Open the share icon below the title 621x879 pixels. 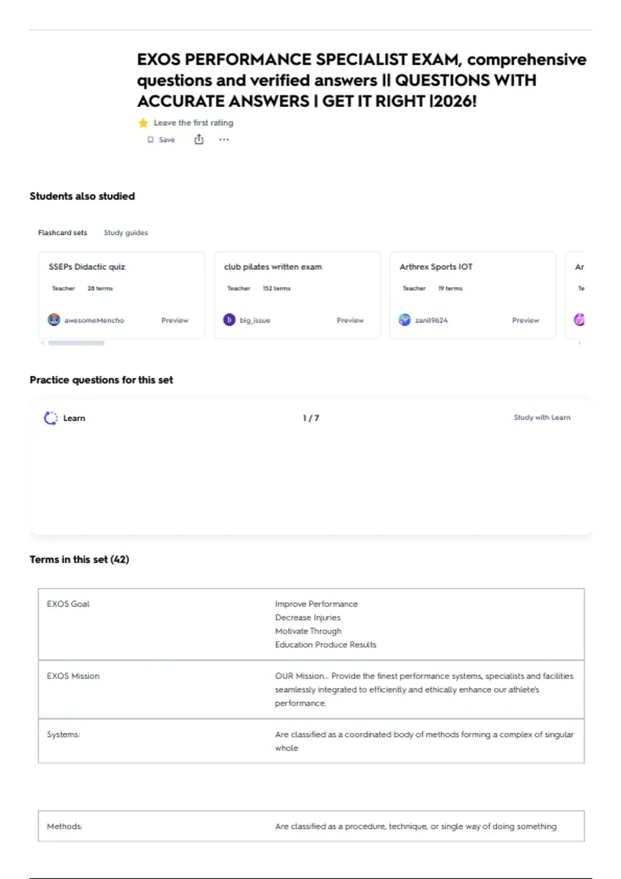click(x=199, y=140)
